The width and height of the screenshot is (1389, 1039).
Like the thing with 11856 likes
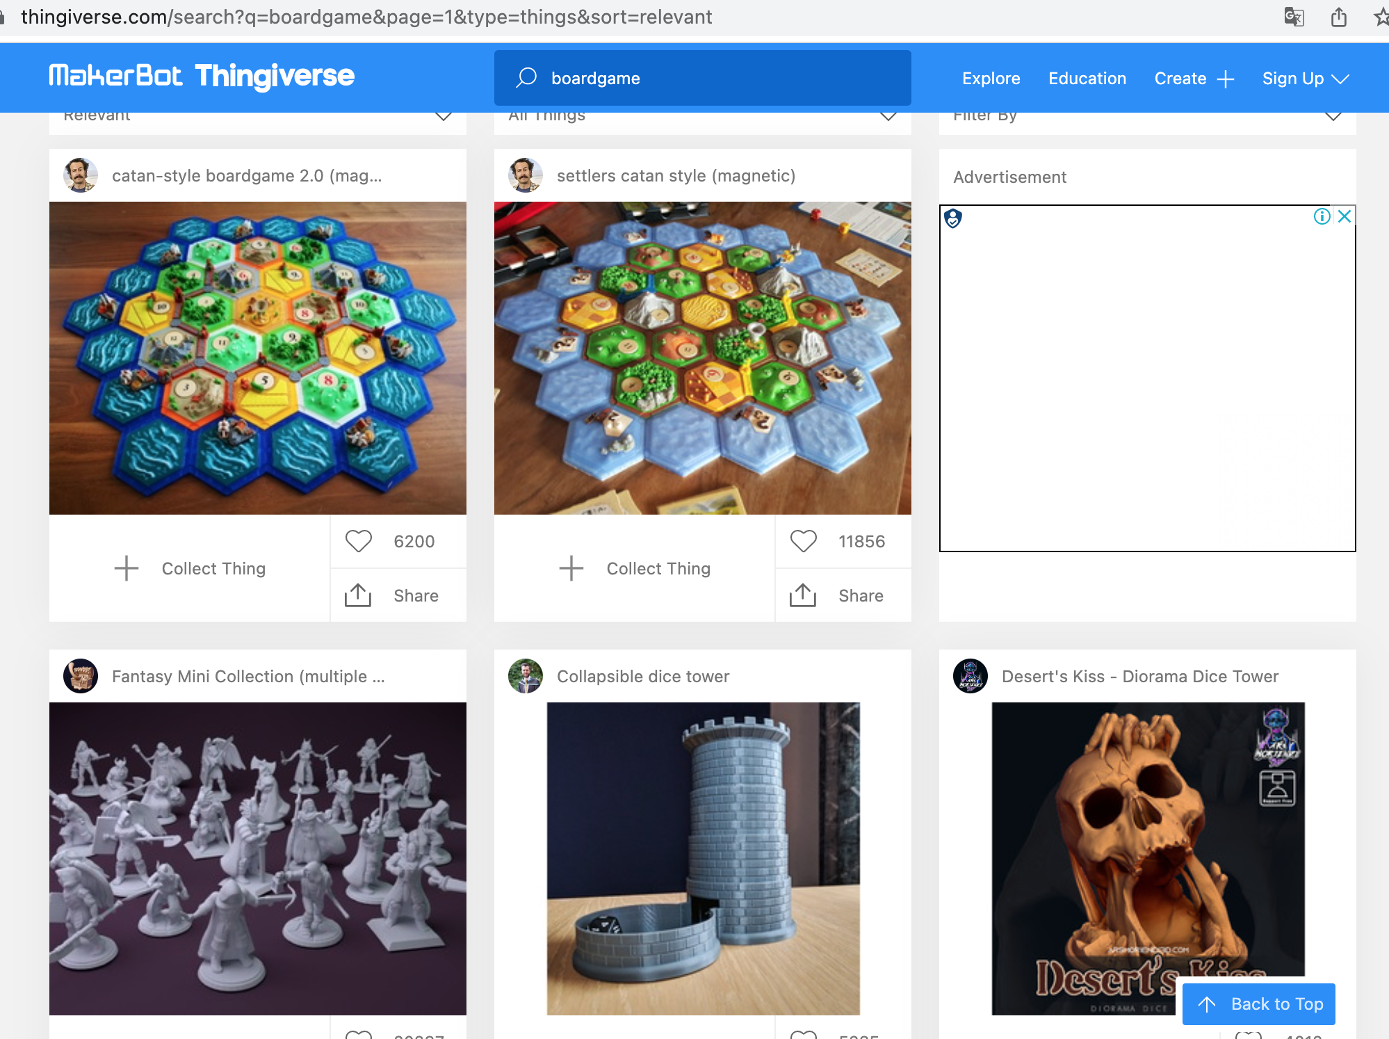[804, 541]
